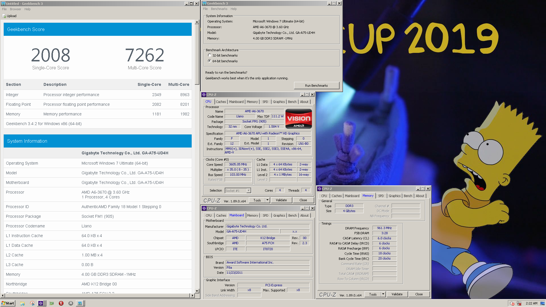Viewport: 546px width, 307px height.
Task: Click Run Benchmarks button
Action: click(x=316, y=86)
